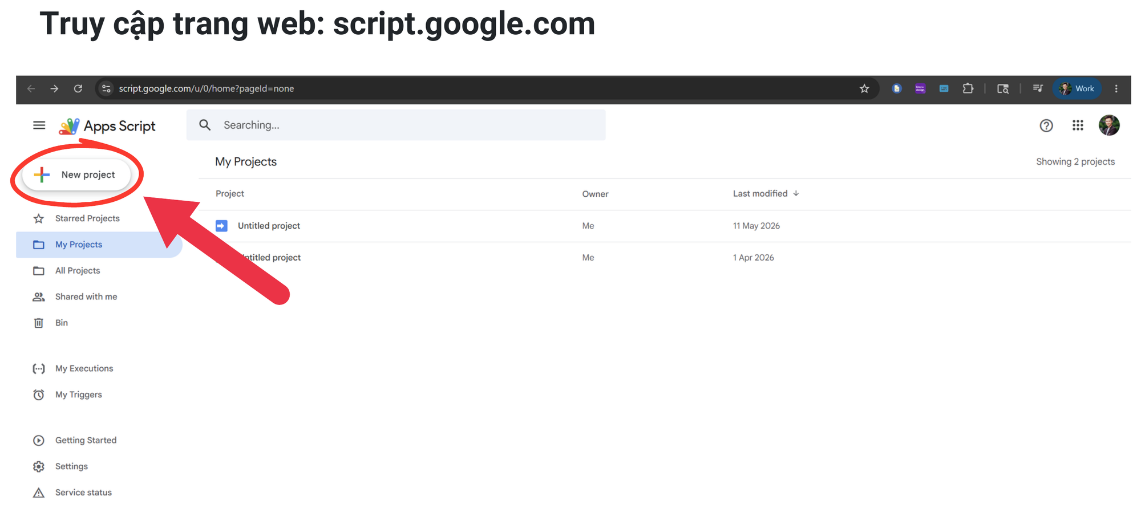
Task: Open site information icon in address bar
Action: [x=106, y=88]
